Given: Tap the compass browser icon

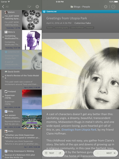Looking at the screenshot, I should click(113, 7).
